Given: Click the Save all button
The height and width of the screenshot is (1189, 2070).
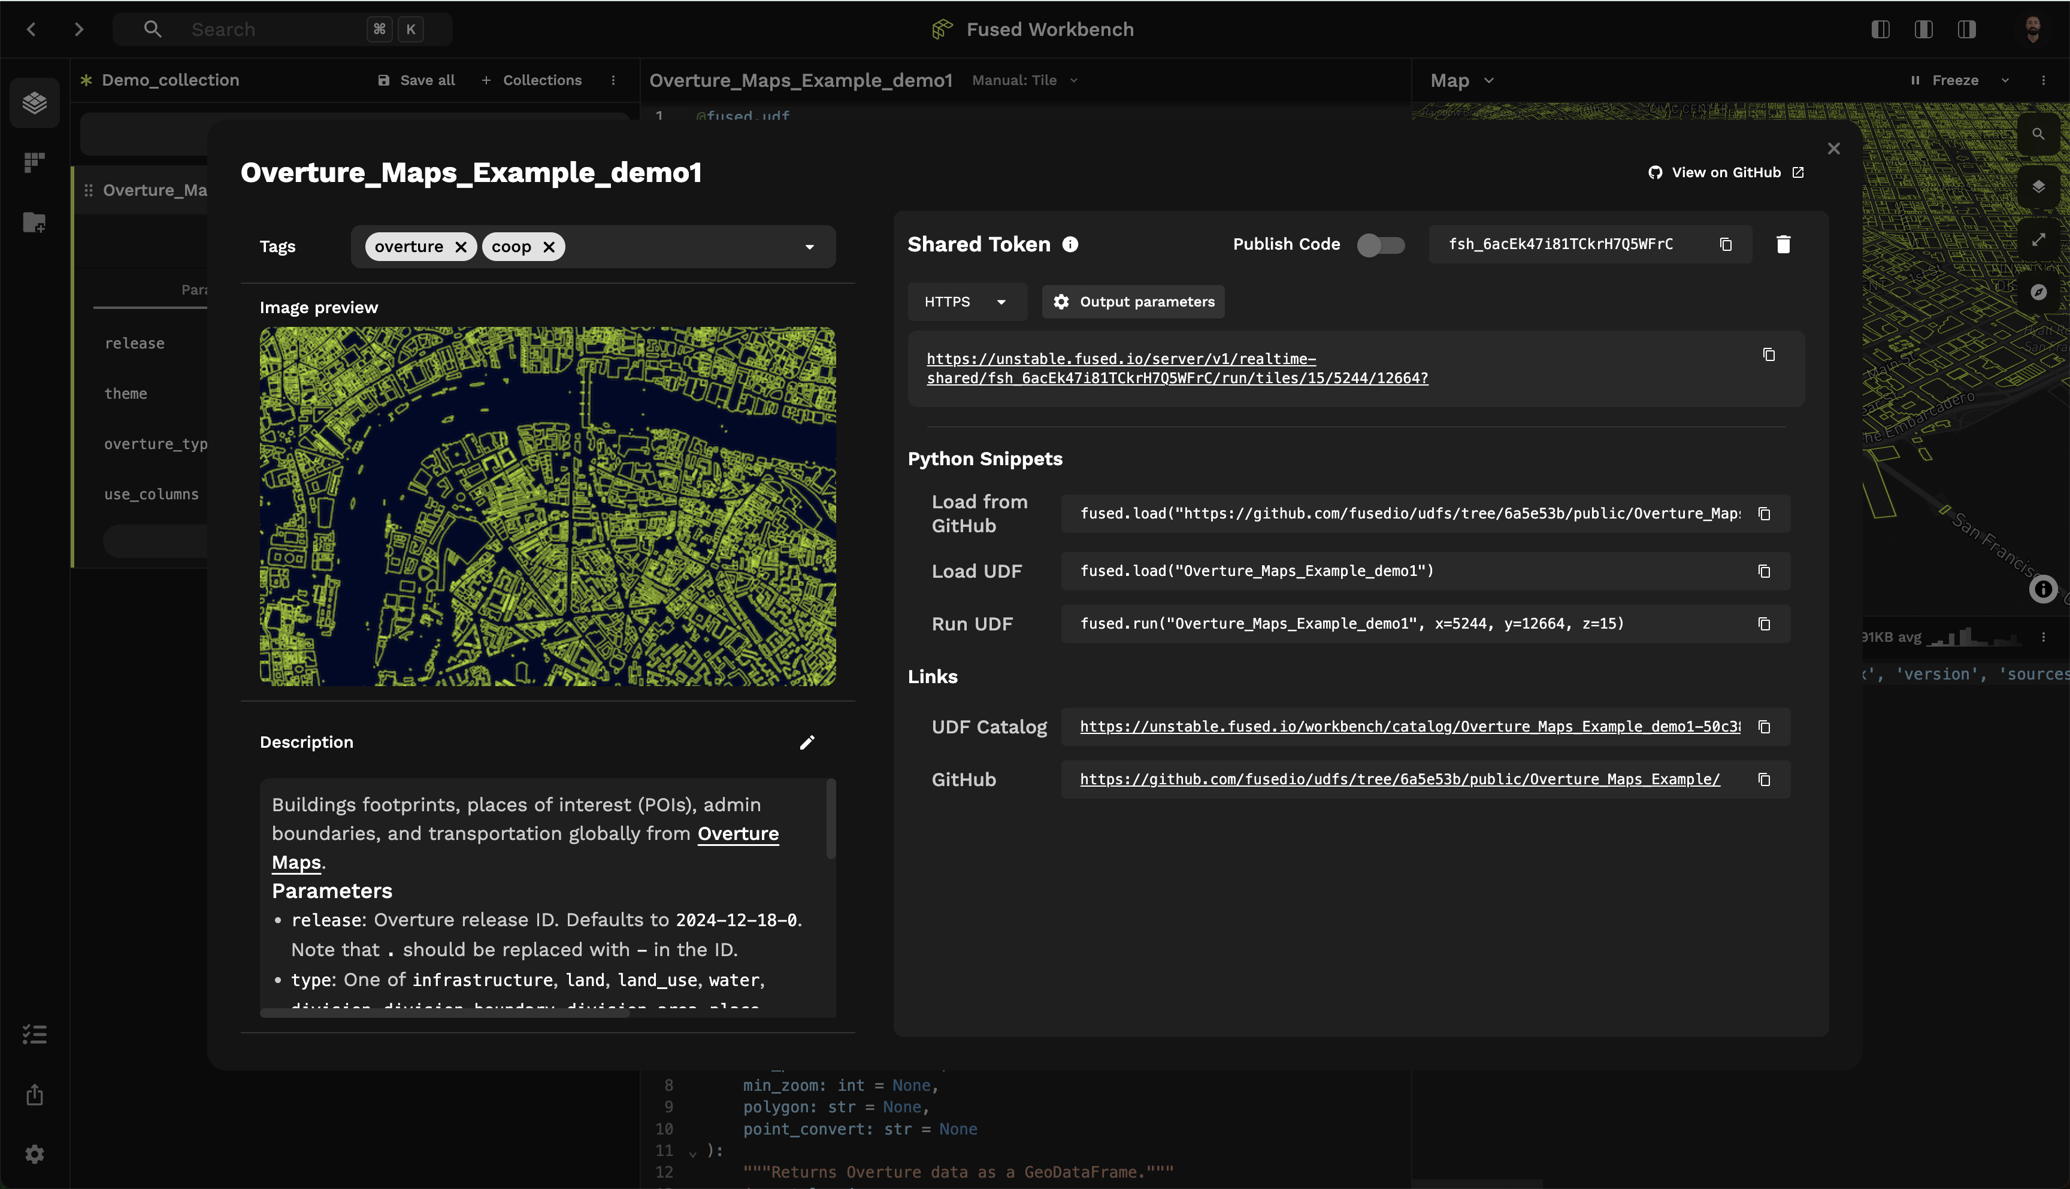Looking at the screenshot, I should click(417, 80).
